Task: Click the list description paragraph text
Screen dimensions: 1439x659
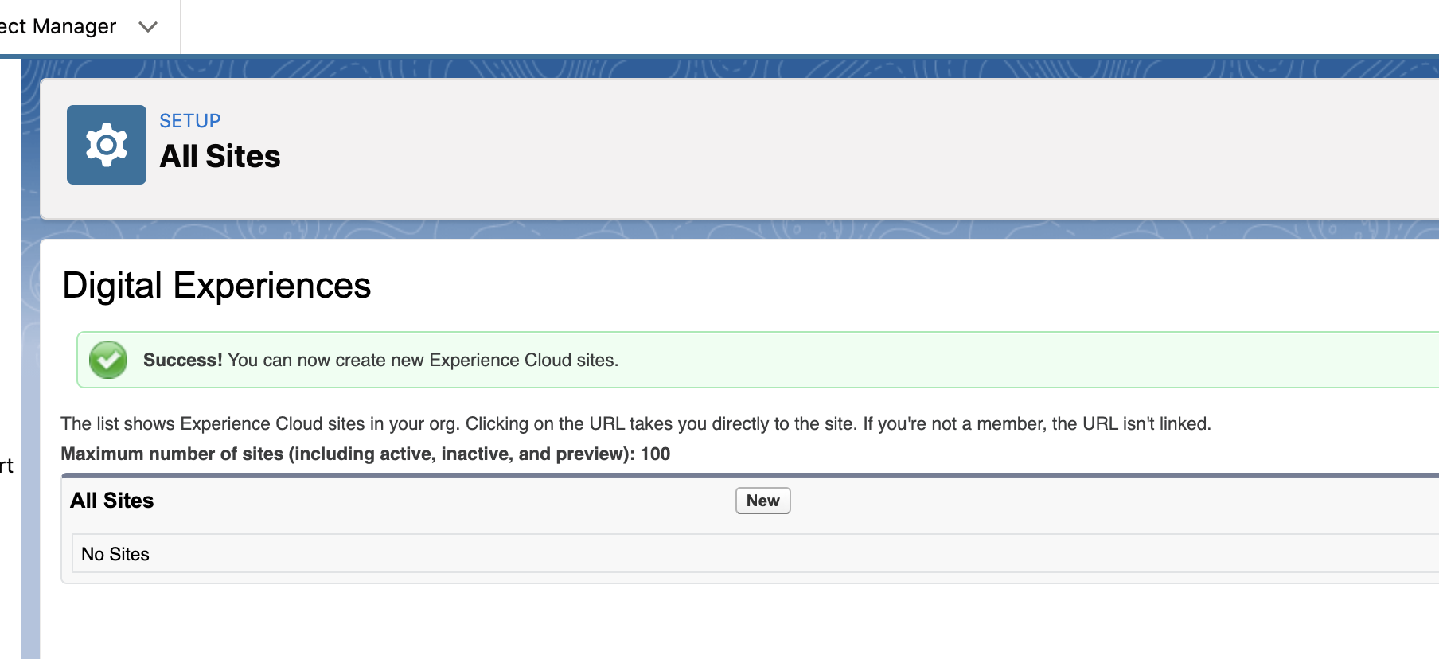Action: pos(636,423)
